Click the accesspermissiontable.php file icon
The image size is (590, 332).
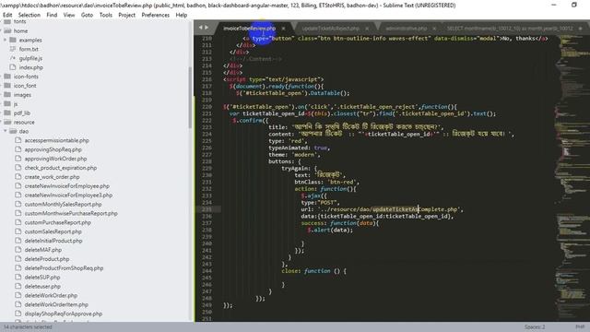[x=18, y=140]
